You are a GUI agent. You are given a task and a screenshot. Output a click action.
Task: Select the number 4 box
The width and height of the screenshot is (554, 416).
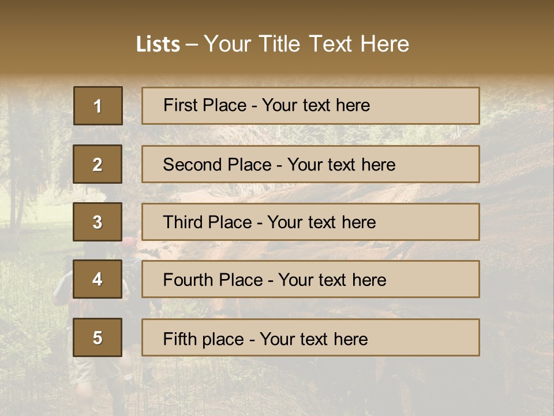(x=98, y=279)
